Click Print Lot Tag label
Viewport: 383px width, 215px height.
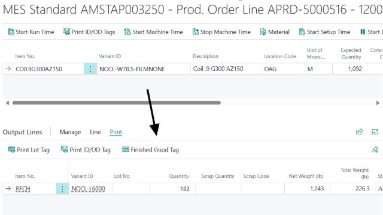(34, 150)
